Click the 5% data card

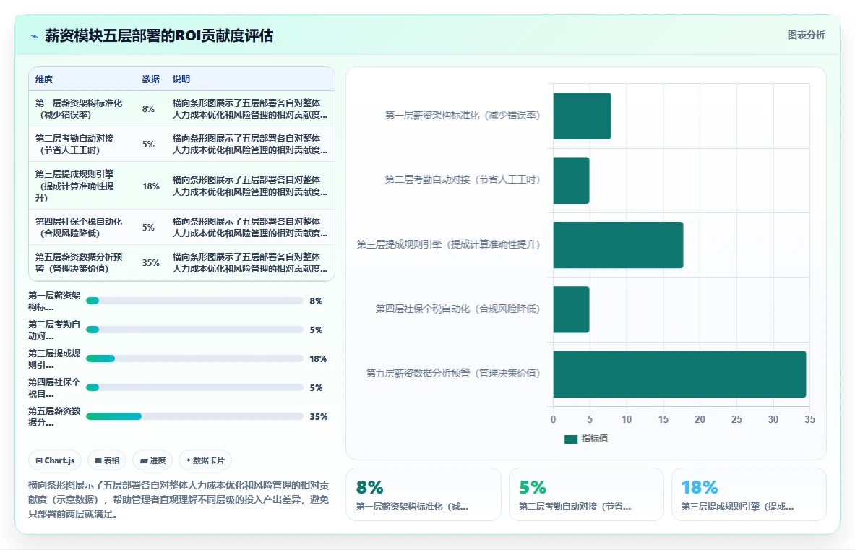pos(586,494)
